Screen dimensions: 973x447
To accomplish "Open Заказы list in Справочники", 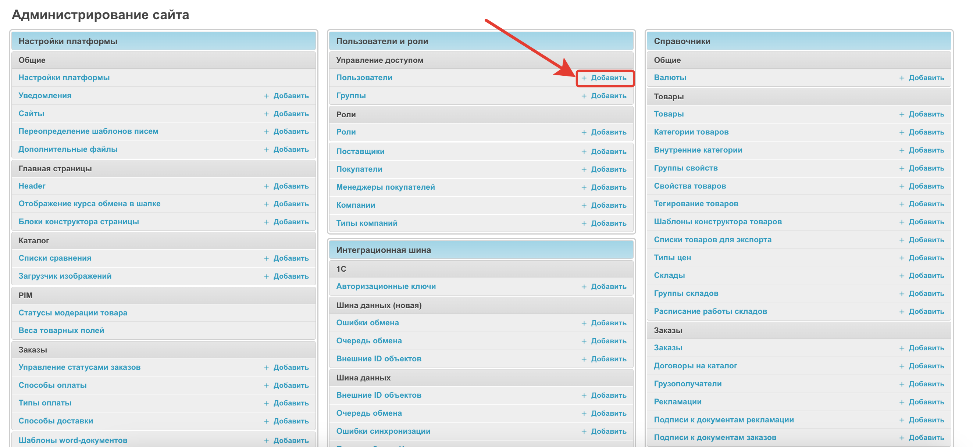I will tap(668, 348).
